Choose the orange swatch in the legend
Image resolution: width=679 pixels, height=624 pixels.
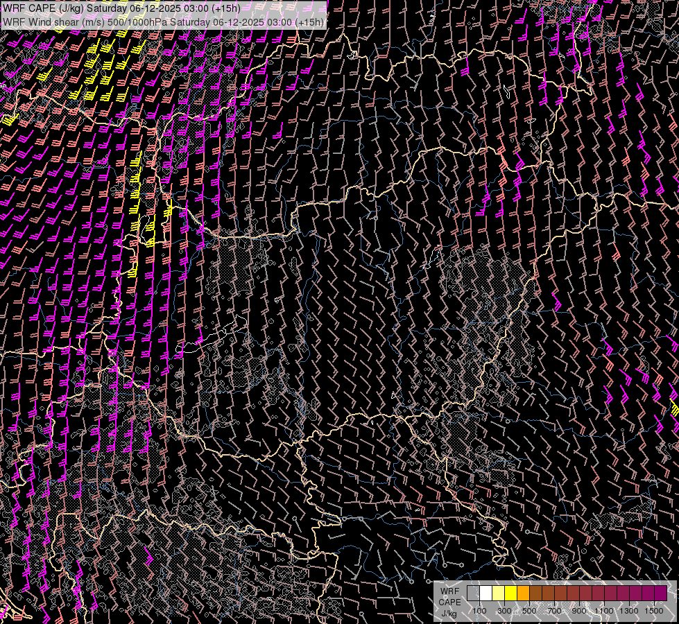tap(523, 593)
